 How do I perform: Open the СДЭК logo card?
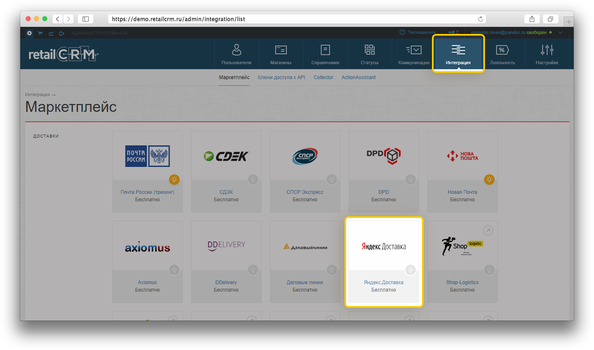pyautogui.click(x=226, y=156)
